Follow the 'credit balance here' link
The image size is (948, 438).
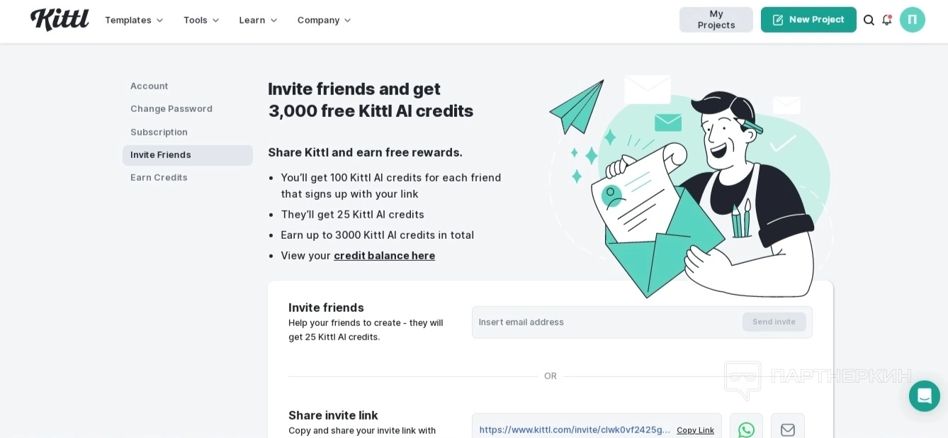pyautogui.click(x=384, y=255)
